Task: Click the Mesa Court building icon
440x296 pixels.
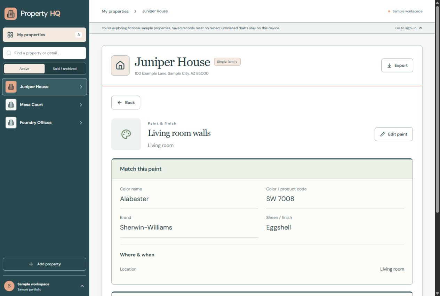Action: click(x=11, y=104)
